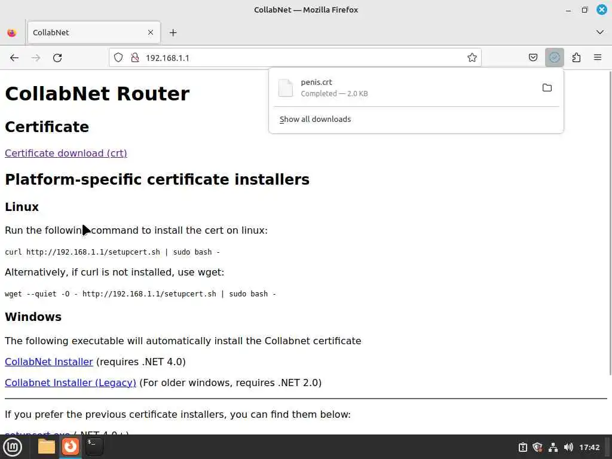The image size is (612, 459).
Task: Click the Windows section heading
Action: [x=33, y=317]
